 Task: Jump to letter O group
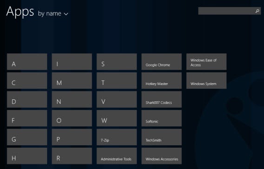click(72, 118)
